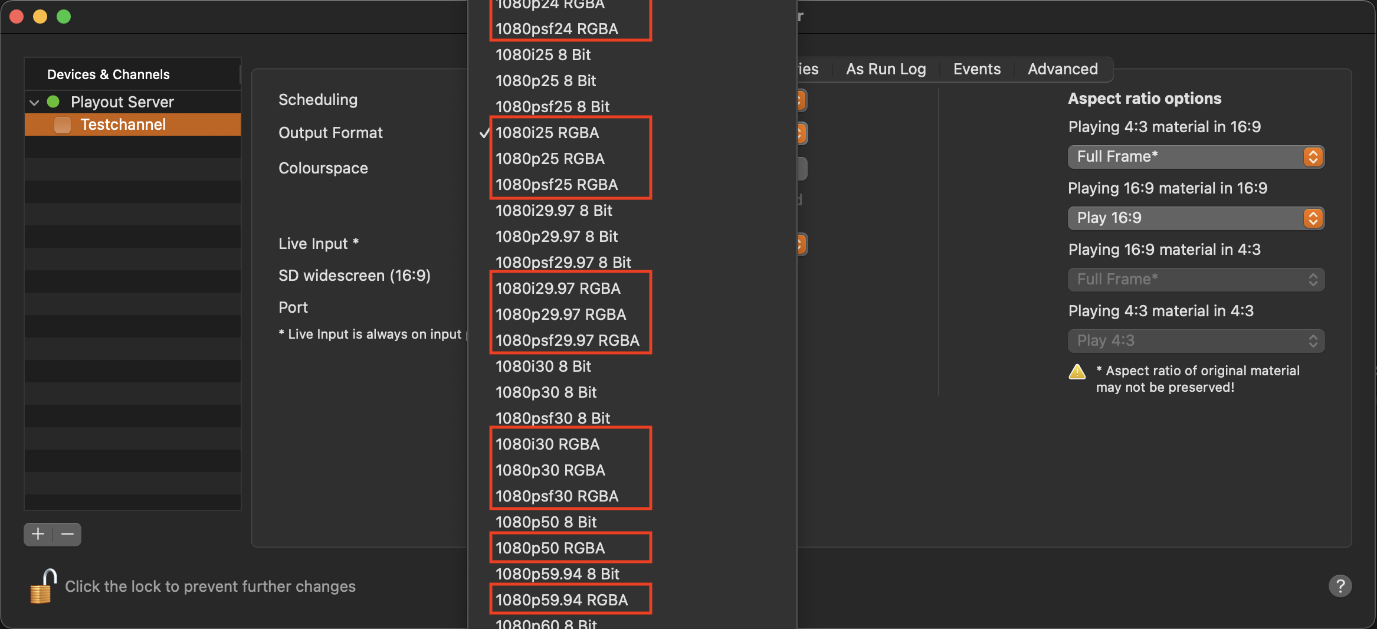
Task: Click the Live Input * label
Action: tap(319, 244)
